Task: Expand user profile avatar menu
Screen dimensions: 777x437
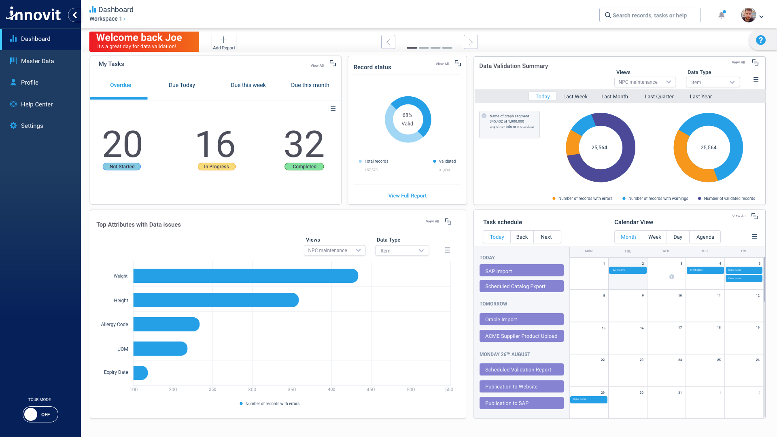Action: point(752,15)
